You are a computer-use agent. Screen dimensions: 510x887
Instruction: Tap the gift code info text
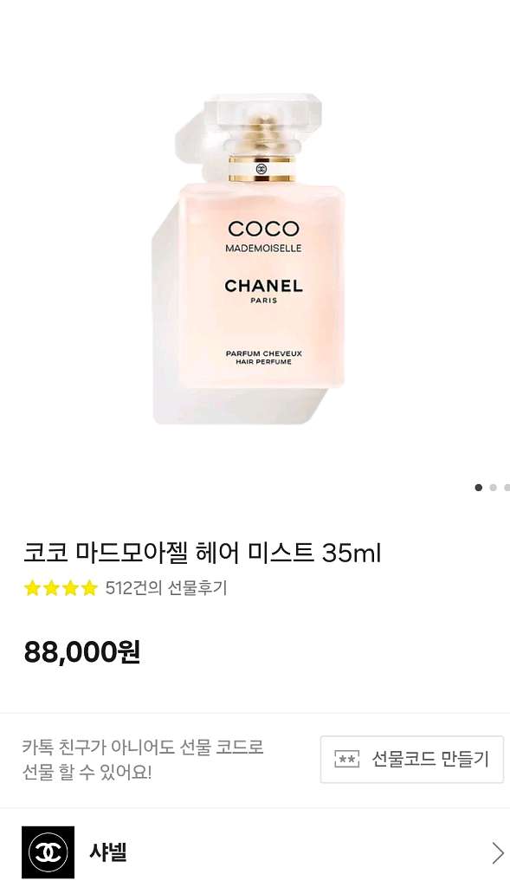143,759
